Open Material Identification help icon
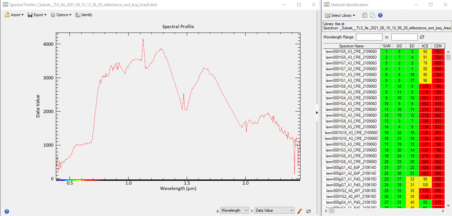The image size is (452, 216). click(380, 15)
